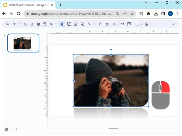Click the Print icon
Viewport: 182px width, 136px height.
pyautogui.click(x=38, y=24)
